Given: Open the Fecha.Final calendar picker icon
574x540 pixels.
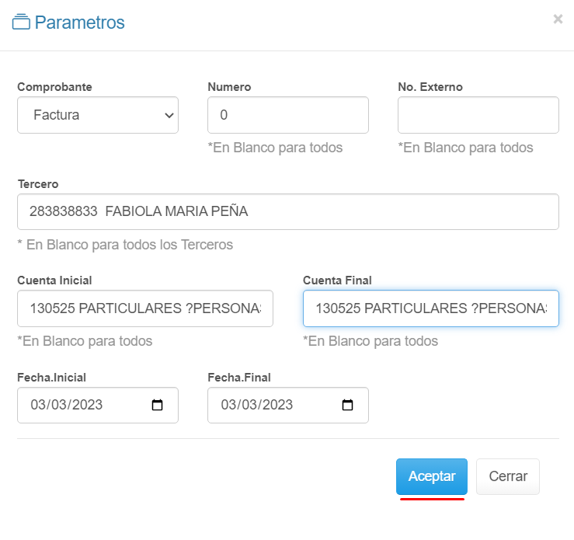Looking at the screenshot, I should point(348,405).
